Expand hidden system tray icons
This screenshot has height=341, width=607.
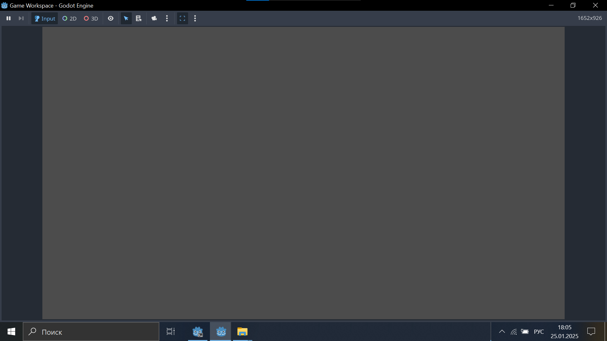[x=502, y=332]
